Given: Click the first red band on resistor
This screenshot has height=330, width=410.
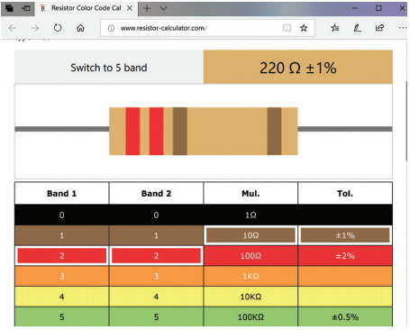Looking at the screenshot, I should (x=132, y=131).
